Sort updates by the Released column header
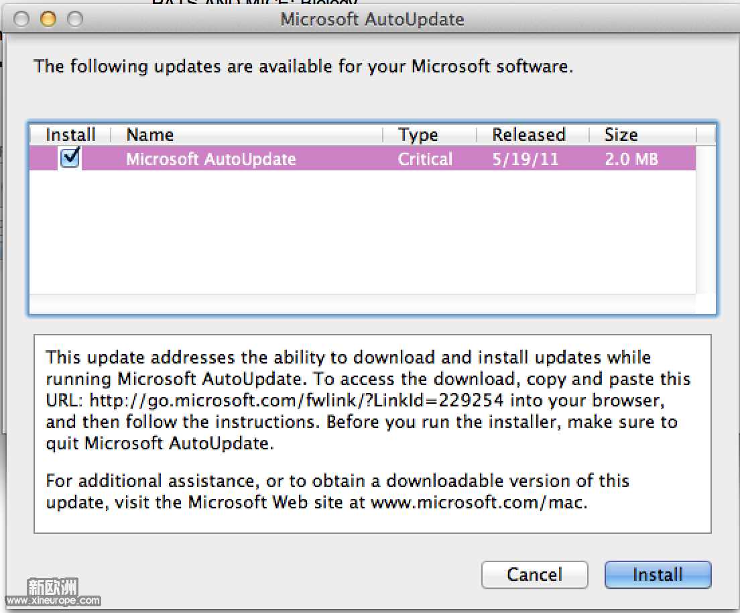The image size is (740, 613). pos(533,135)
